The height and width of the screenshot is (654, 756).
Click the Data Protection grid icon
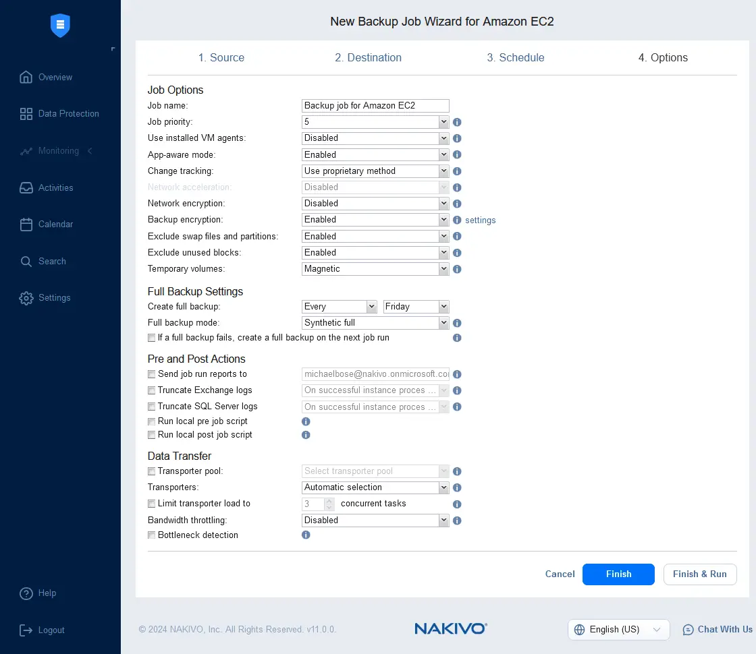[x=26, y=114]
